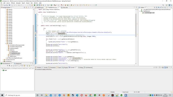The image size is (173, 97).
Task: Click the editor vertical scrollbar
Action: tap(136, 25)
